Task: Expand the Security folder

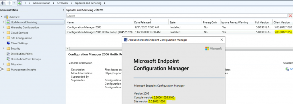Action: tap(3, 49)
